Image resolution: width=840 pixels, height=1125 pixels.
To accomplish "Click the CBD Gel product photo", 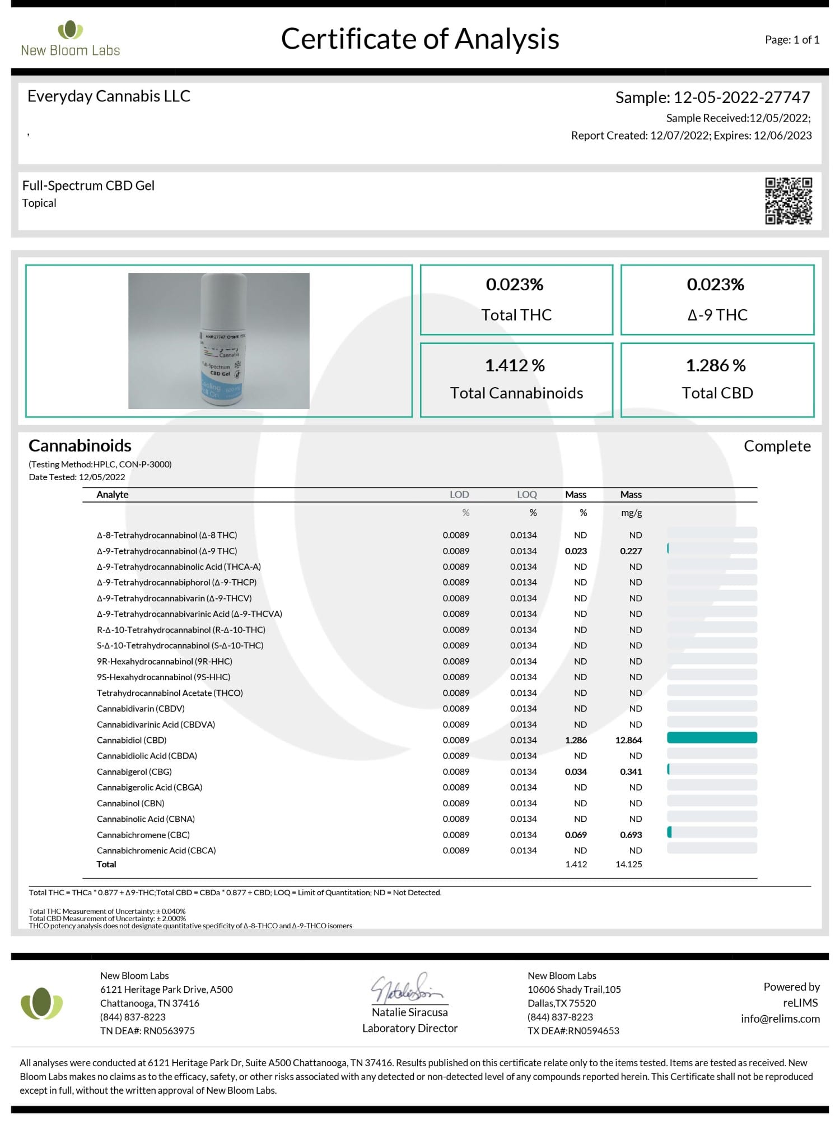I will point(219,341).
